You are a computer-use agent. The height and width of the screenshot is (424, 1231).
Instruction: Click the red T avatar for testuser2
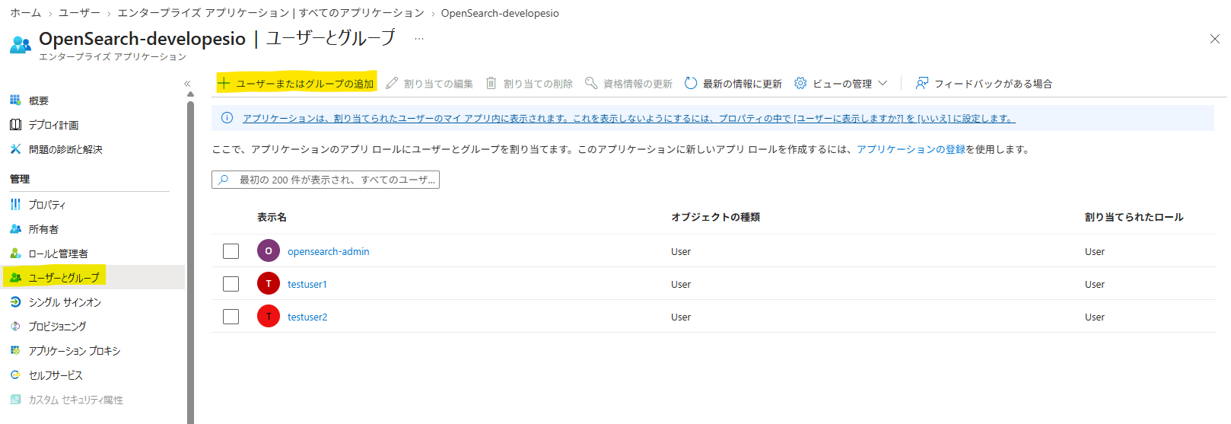point(269,316)
